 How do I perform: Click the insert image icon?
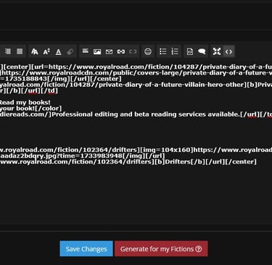97,51
